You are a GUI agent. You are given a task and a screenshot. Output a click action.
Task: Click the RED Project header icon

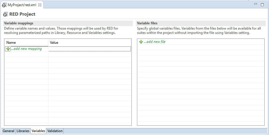[6, 14]
